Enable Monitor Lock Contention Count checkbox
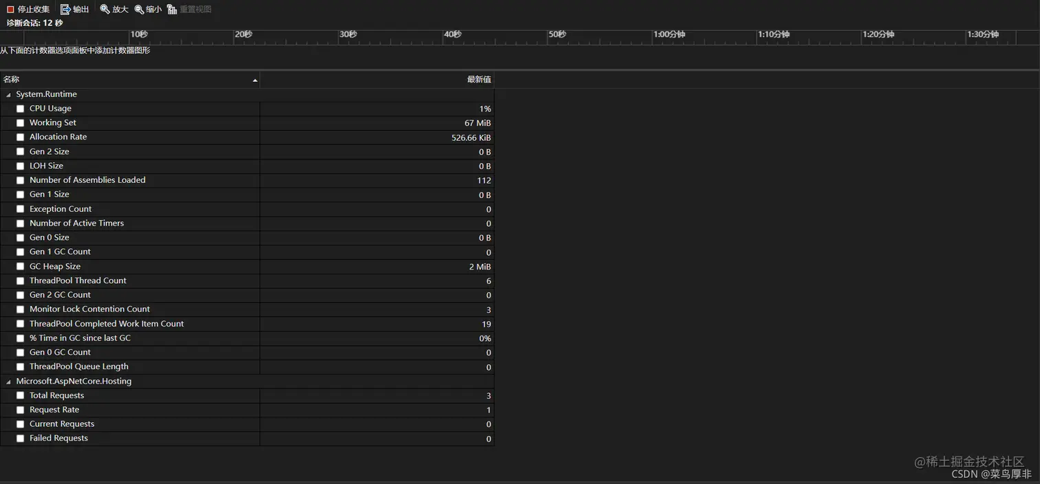 (20, 309)
